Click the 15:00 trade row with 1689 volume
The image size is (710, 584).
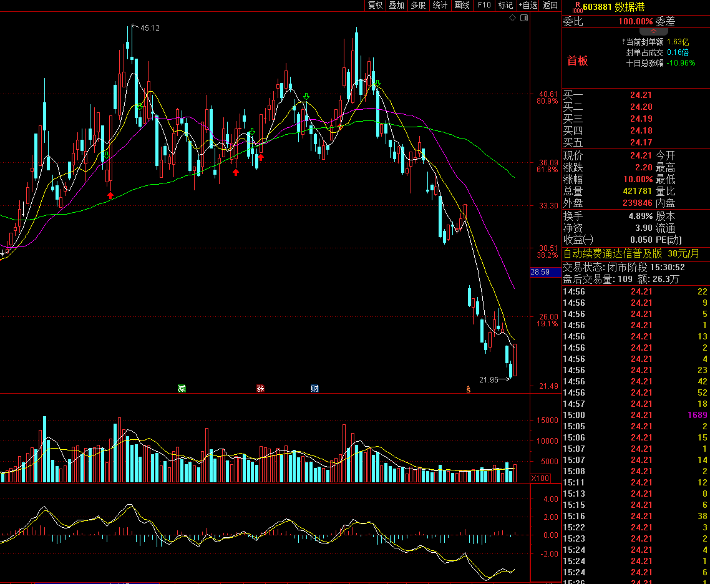[635, 415]
